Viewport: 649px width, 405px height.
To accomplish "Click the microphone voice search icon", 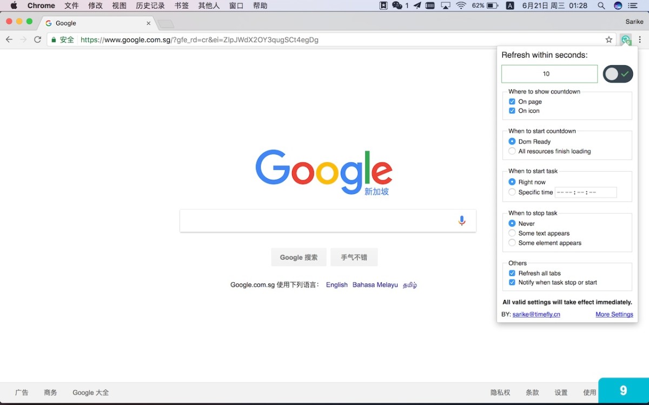I will point(461,221).
